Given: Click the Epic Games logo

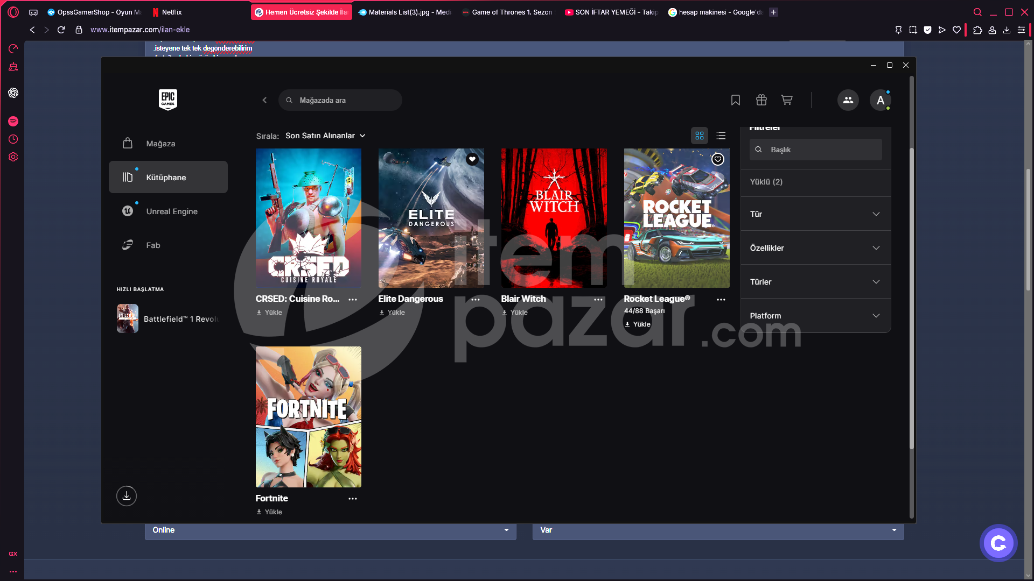Looking at the screenshot, I should (x=168, y=100).
